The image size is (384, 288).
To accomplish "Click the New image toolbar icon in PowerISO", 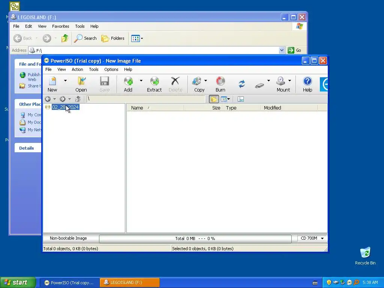I will (x=52, y=84).
